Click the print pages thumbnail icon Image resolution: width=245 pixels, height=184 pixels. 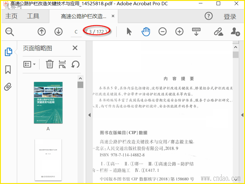62,64
